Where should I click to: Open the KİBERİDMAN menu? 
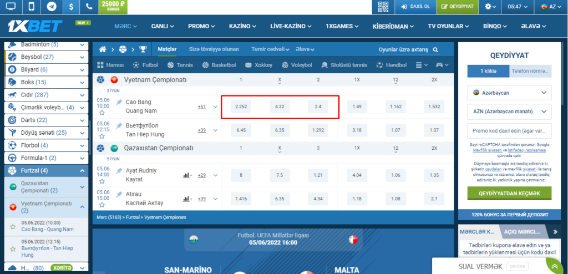(x=393, y=26)
